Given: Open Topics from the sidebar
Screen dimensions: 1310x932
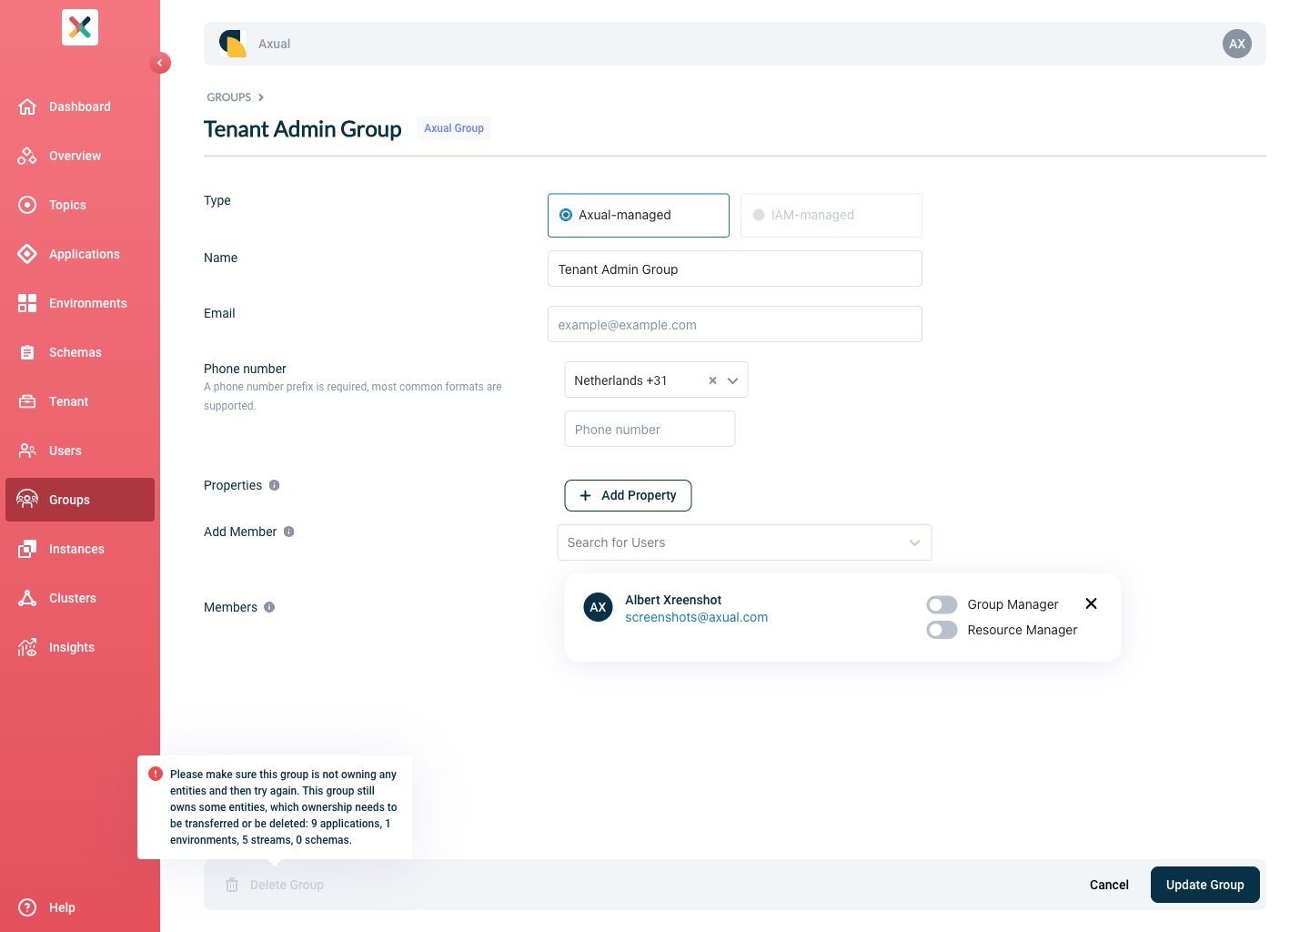Looking at the screenshot, I should (80, 205).
